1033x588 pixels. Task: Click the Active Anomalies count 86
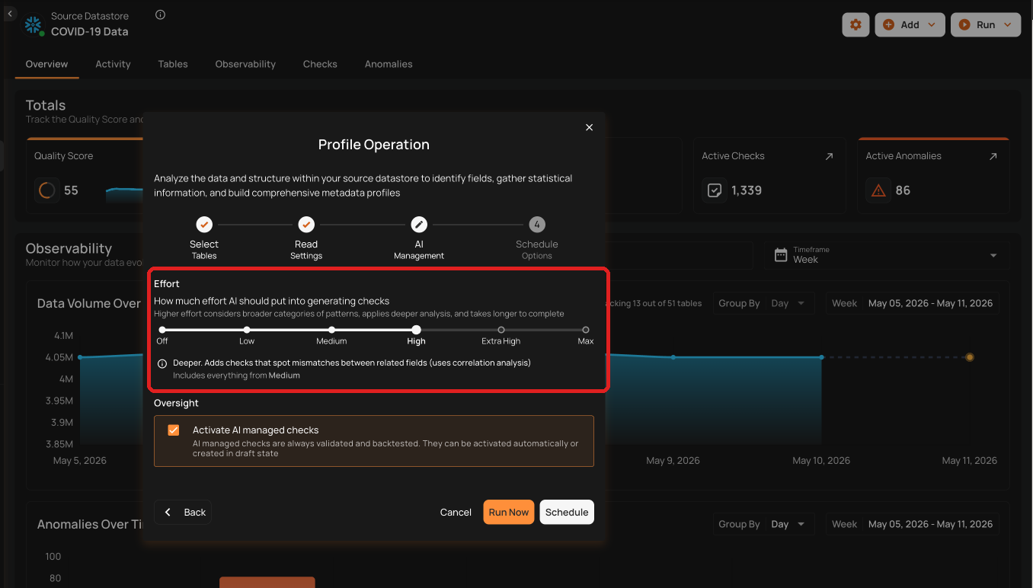[x=903, y=190]
